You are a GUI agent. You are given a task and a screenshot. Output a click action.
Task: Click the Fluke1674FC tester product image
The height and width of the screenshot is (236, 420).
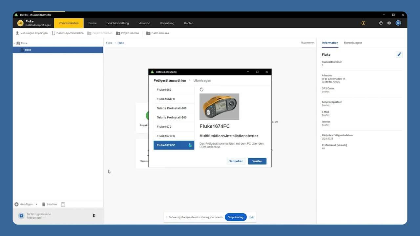coord(219,107)
